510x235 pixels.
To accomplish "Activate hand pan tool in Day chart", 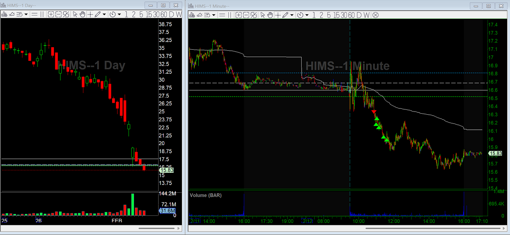I will pyautogui.click(x=82, y=14).
